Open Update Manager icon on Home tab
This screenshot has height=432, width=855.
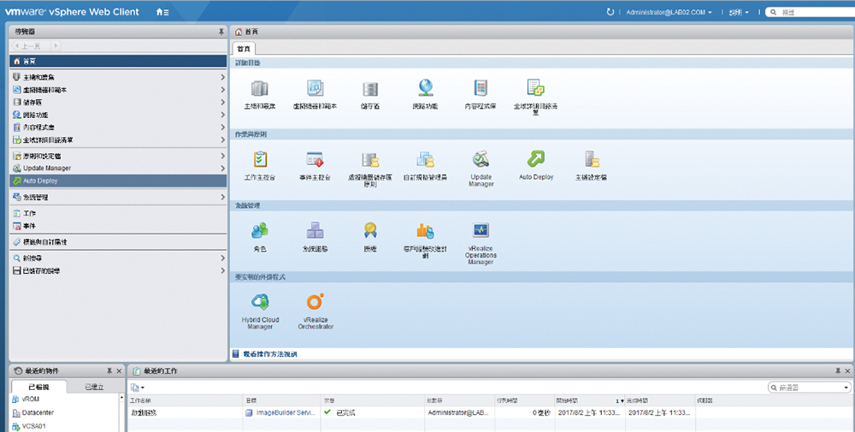(x=481, y=159)
